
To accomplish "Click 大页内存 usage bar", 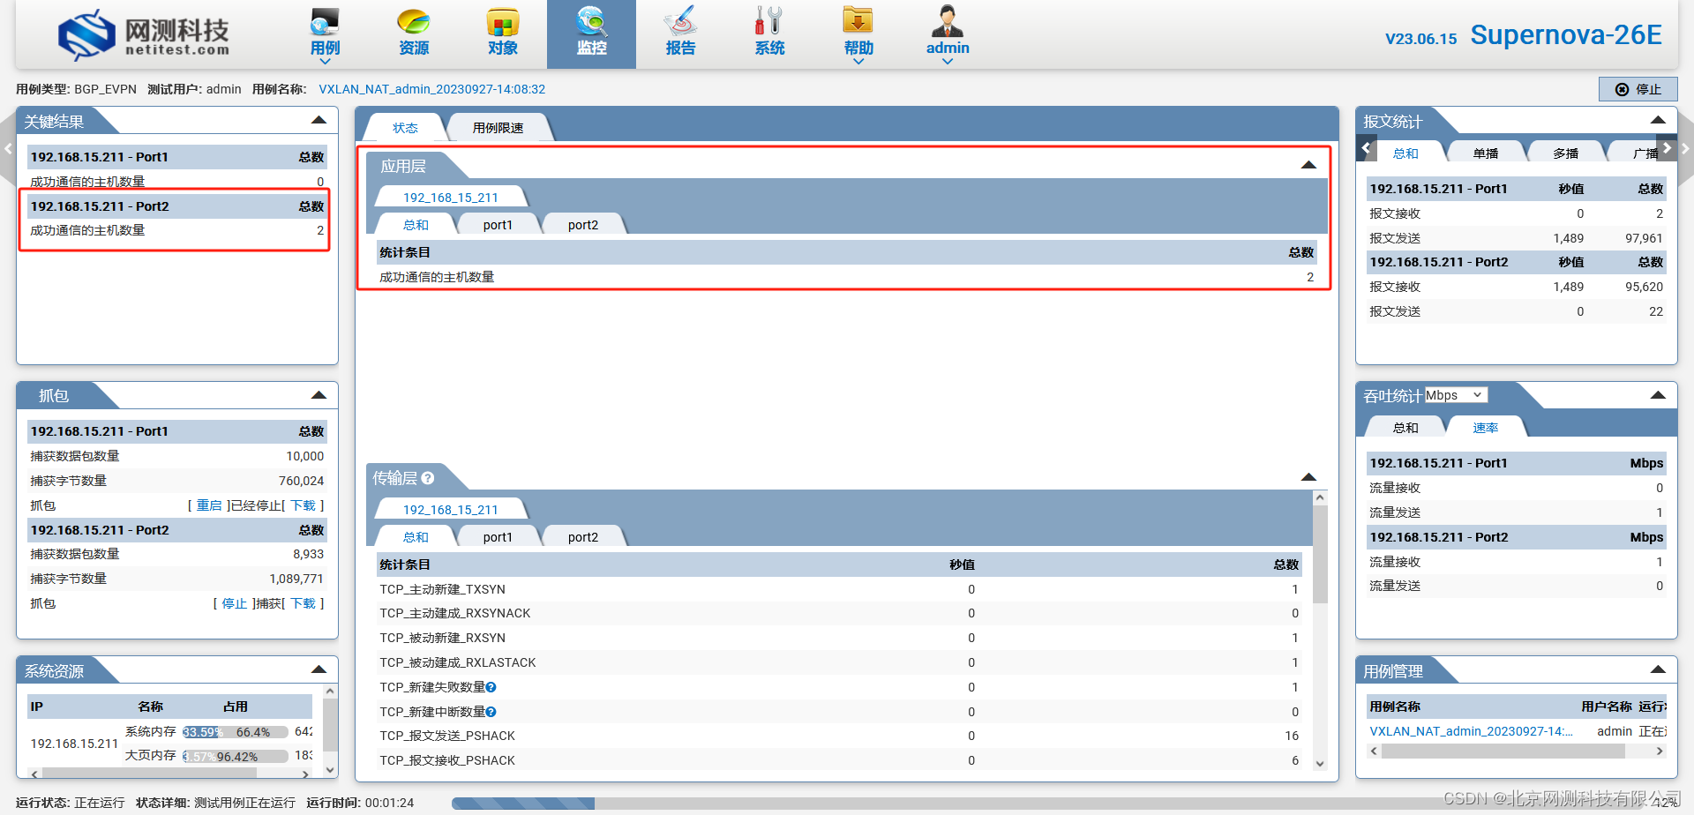I will [x=236, y=757].
